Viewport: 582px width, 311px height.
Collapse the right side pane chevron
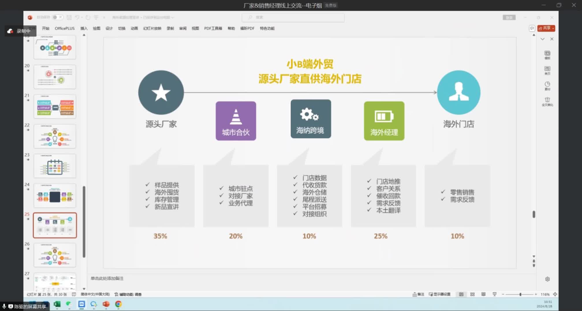542,39
